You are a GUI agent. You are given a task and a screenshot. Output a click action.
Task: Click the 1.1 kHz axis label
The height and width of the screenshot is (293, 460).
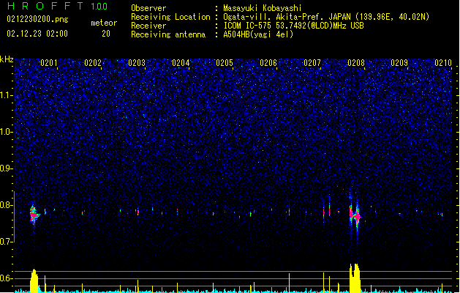7,95
